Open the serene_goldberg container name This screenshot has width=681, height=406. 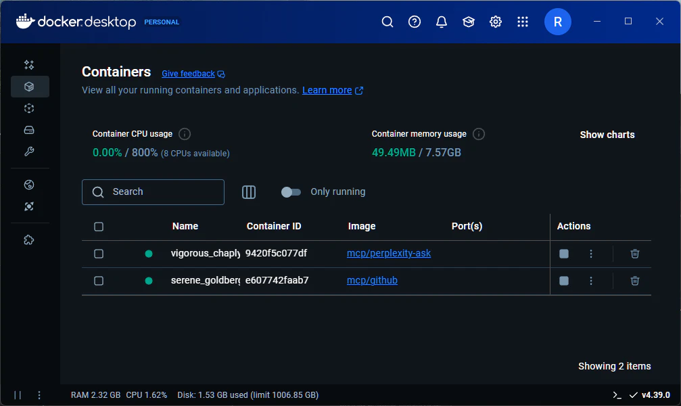[x=206, y=280]
